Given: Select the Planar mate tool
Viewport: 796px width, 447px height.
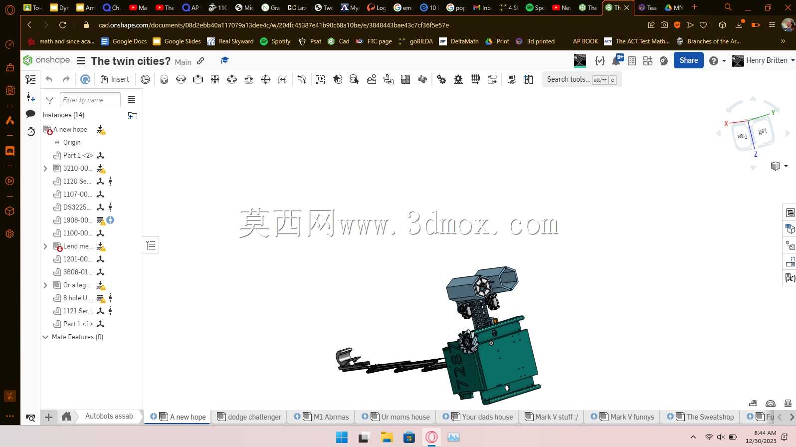Looking at the screenshot, I should [x=215, y=79].
